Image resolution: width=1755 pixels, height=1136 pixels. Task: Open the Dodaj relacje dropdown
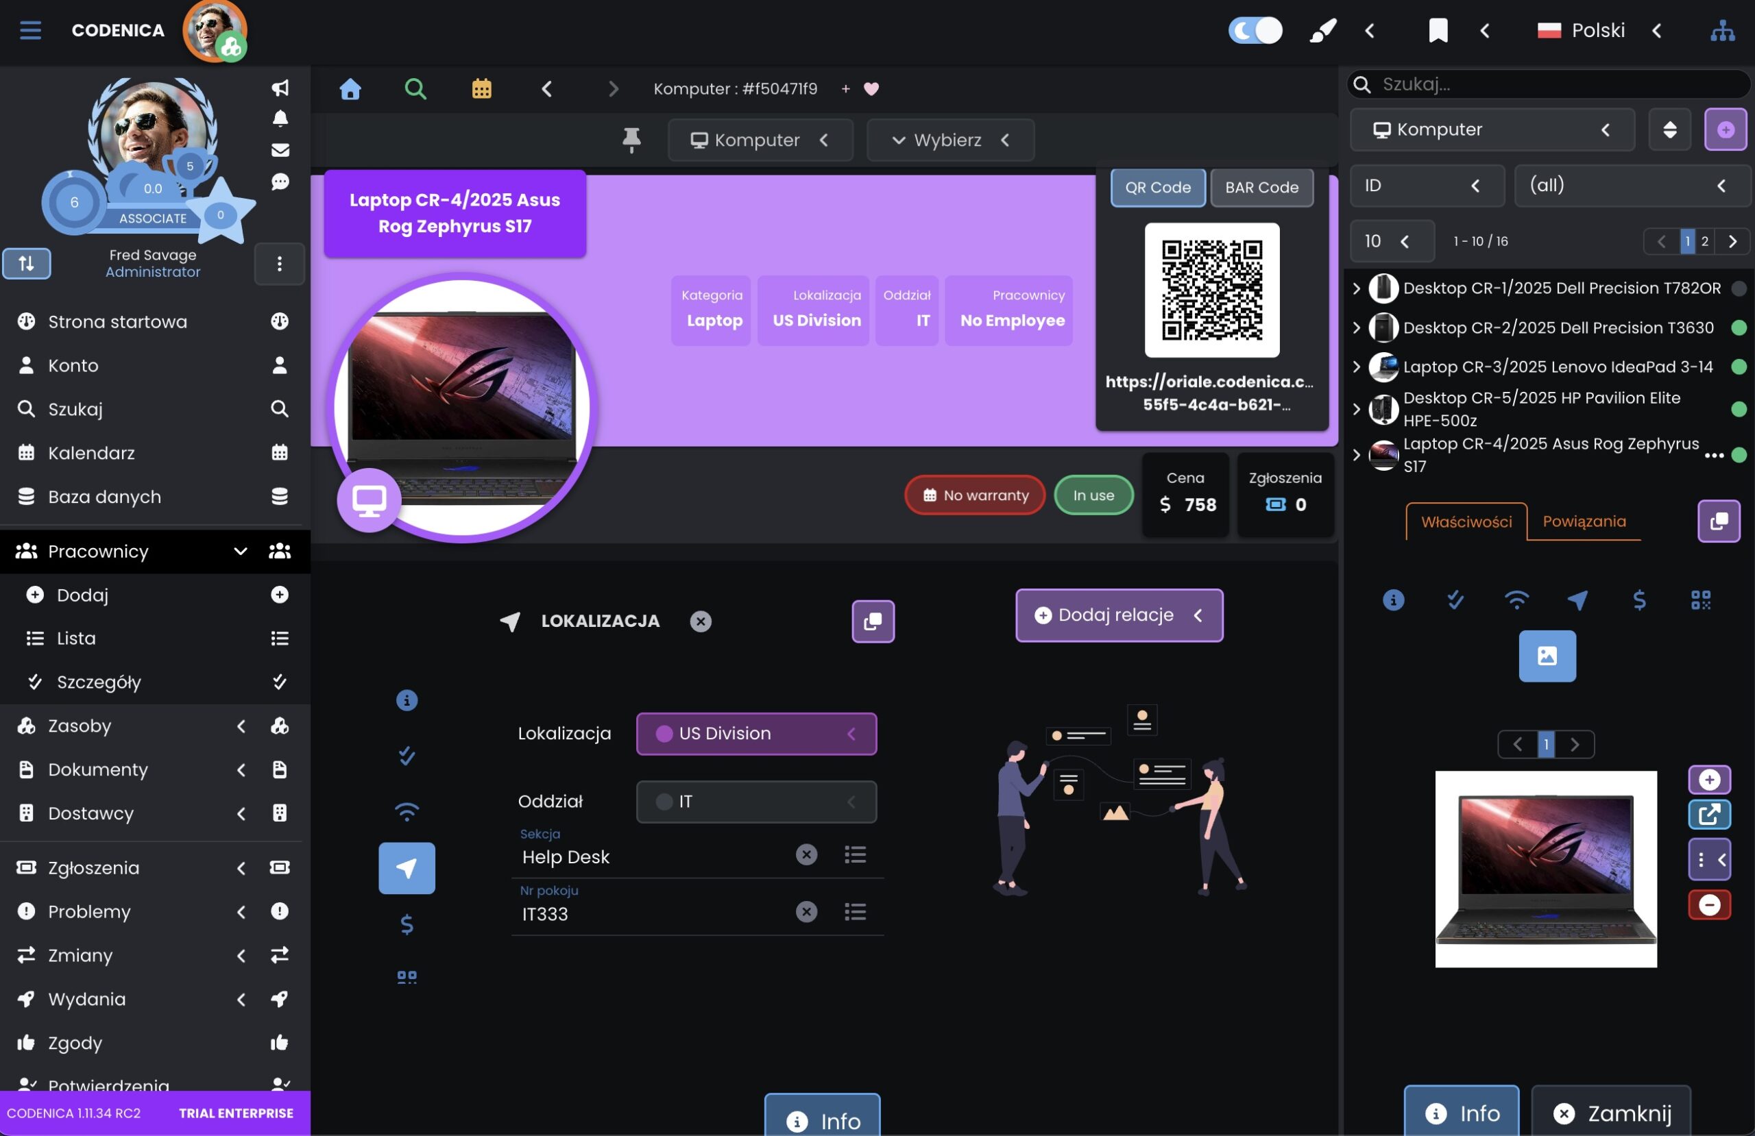(1119, 615)
